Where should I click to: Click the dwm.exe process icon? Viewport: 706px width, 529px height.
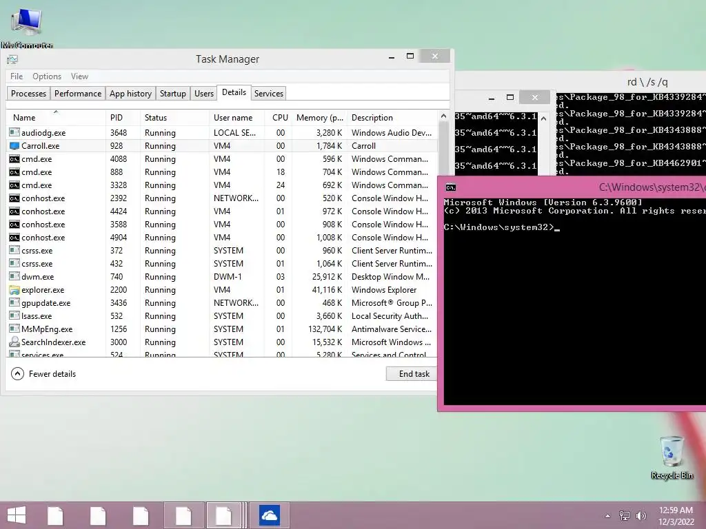point(14,277)
